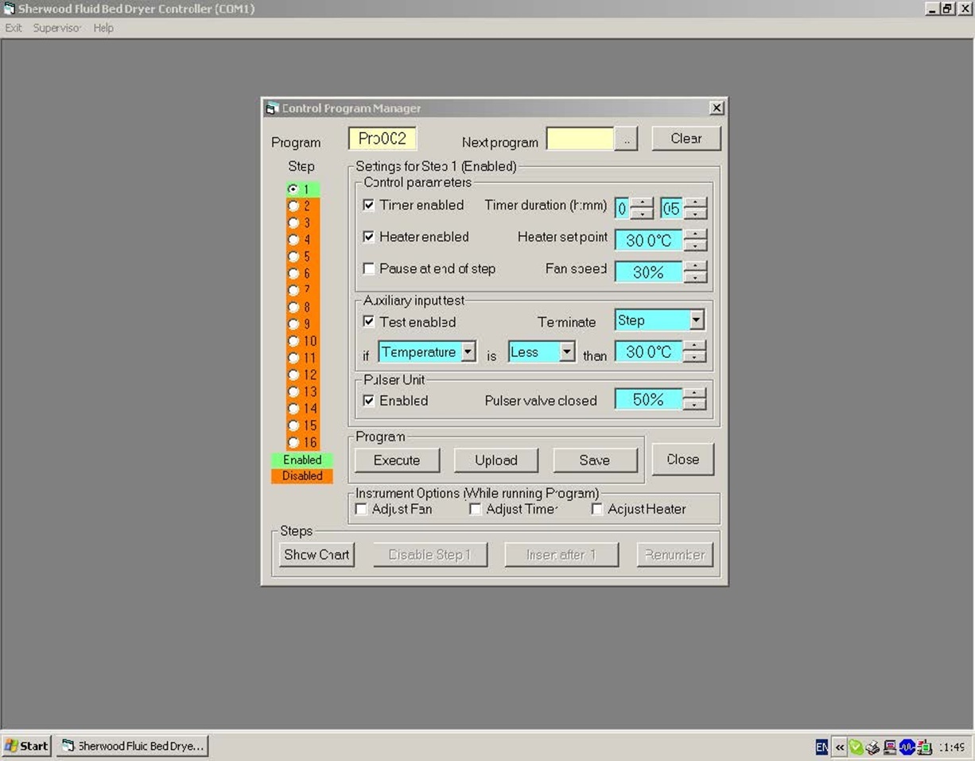Open the Control Program Manager title bar icon menu
The image size is (975, 761).
click(x=270, y=108)
